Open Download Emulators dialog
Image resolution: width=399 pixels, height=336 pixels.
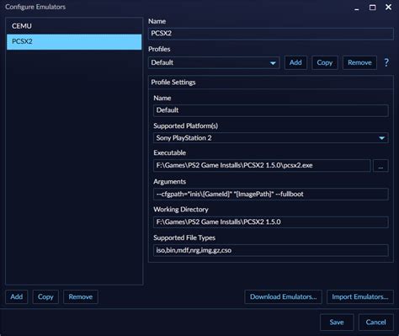point(283,296)
